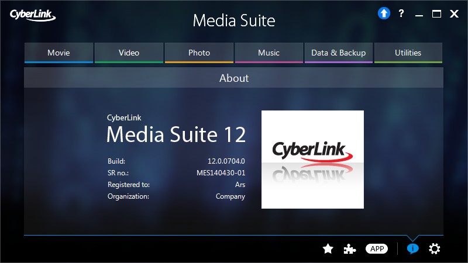The width and height of the screenshot is (468, 263).
Task: Click the large CyberLink logo image
Action: (x=312, y=160)
